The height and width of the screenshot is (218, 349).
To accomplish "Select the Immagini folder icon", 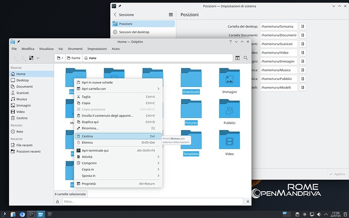I will click(x=229, y=78).
